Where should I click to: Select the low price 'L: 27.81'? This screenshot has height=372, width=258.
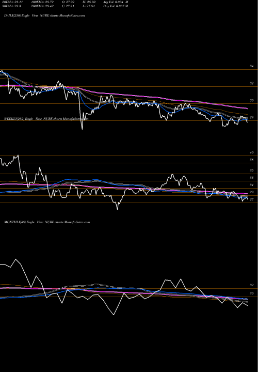[x=89, y=6]
